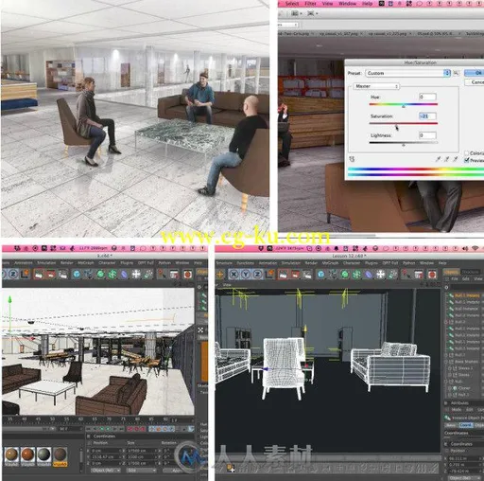
Task: Toggle Z axis lock in right Cinema 4D window
Action: 257,275
